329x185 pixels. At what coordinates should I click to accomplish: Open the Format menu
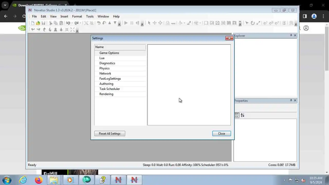tap(77, 16)
